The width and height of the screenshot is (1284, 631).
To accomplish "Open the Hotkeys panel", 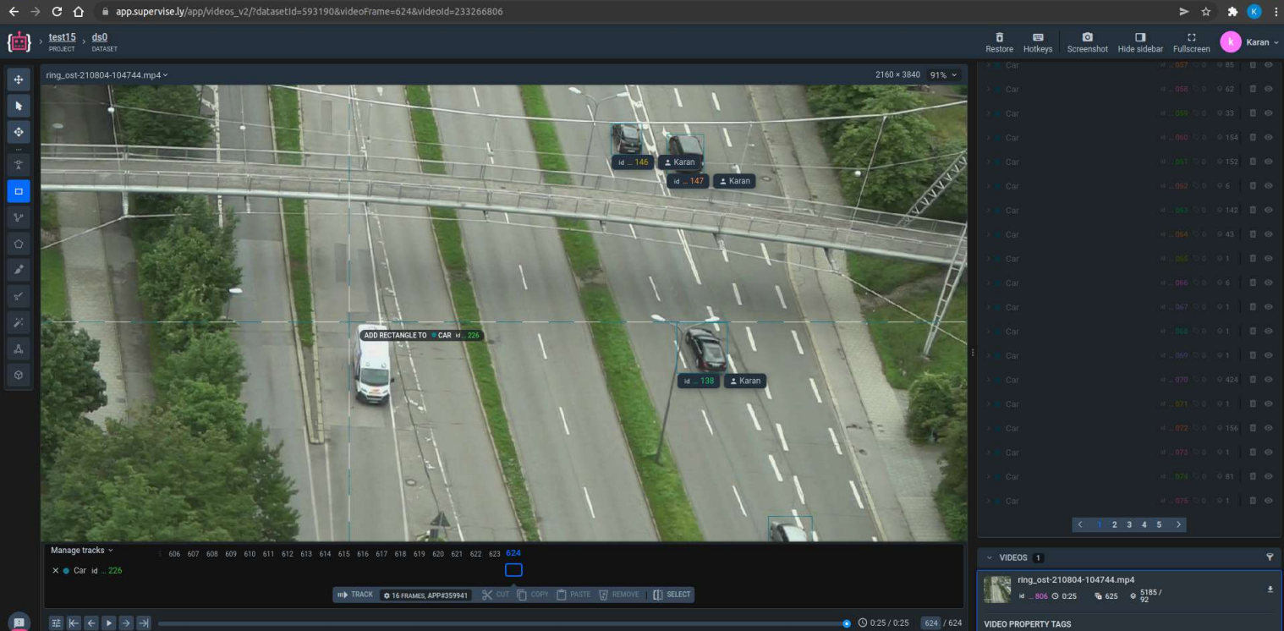I will 1038,42.
